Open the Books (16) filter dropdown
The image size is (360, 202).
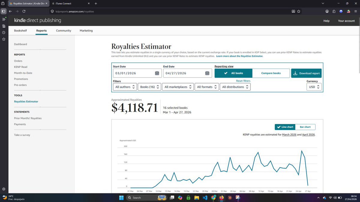[150, 87]
